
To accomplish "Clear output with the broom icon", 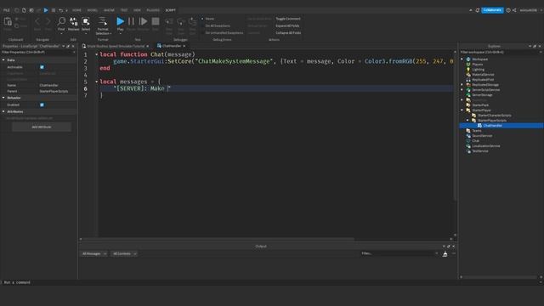I will pyautogui.click(x=445, y=254).
